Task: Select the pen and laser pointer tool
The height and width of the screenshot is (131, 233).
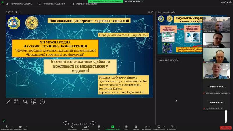Action: (x=9, y=102)
